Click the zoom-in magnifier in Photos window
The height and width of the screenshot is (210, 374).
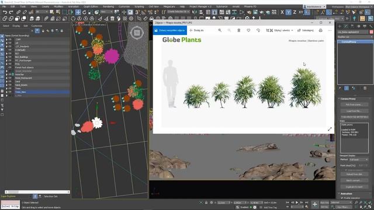pos(220,30)
